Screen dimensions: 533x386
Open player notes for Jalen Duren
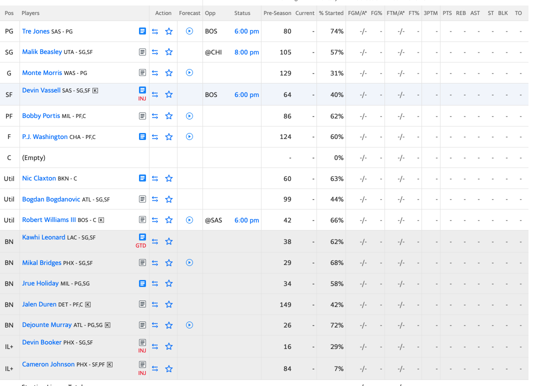[x=142, y=304]
